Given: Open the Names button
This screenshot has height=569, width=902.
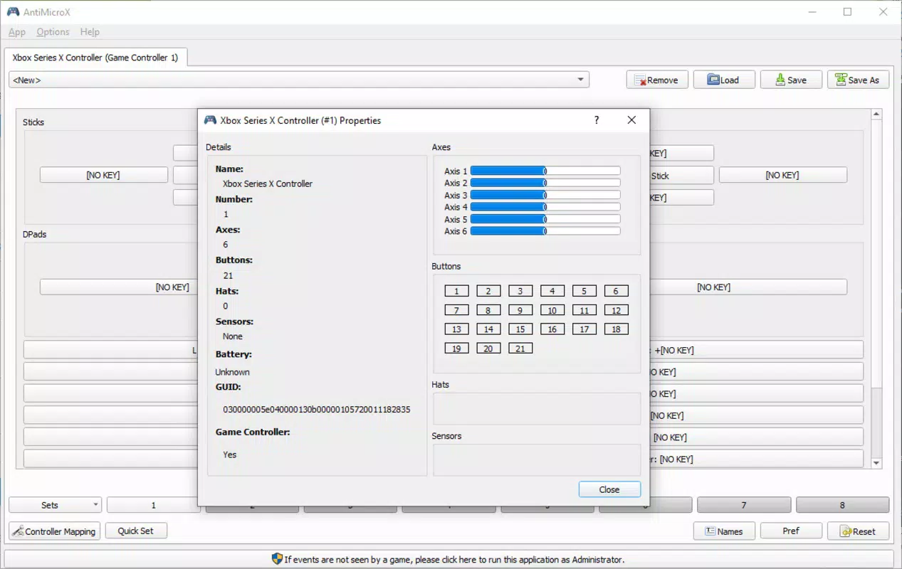Looking at the screenshot, I should point(724,531).
